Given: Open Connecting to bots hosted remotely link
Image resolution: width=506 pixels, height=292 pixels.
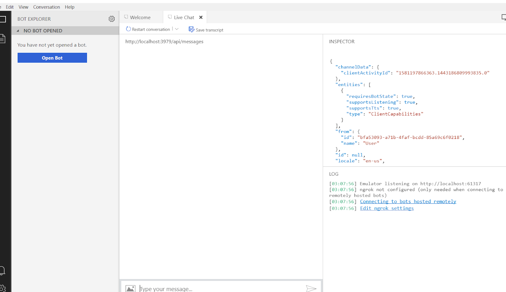Looking at the screenshot, I should pos(408,202).
